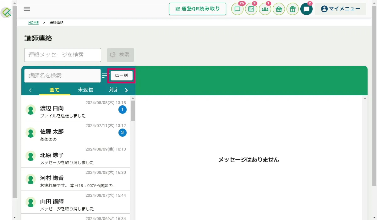The height and width of the screenshot is (220, 377).
Task: Click the 講師連絡 page heading
Action: pyautogui.click(x=38, y=38)
